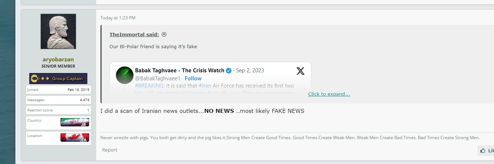The image size is (494, 164).
Task: Click the verified badge next to Crisis Watch
Action: point(228,71)
